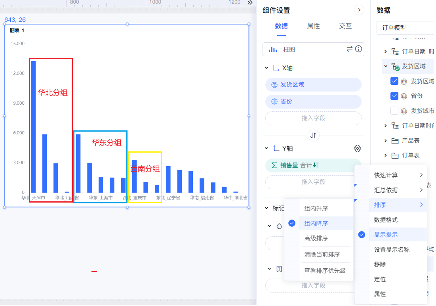Click the 省份 field pill in X轴
436x306 pixels.
click(313, 101)
